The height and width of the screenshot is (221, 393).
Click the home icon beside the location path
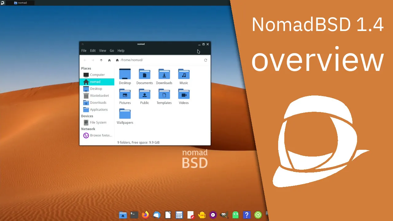coord(117,60)
